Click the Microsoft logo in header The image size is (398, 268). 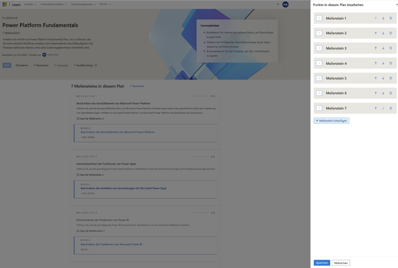tap(5, 5)
